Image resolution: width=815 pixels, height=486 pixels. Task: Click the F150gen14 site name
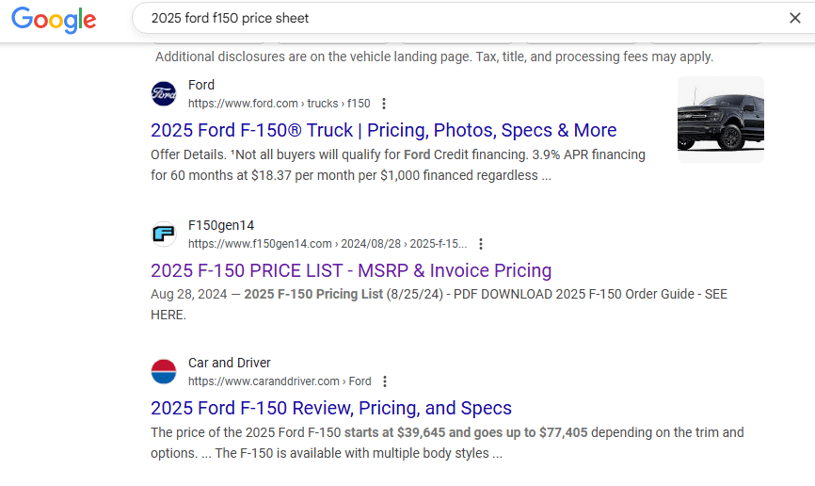[221, 225]
